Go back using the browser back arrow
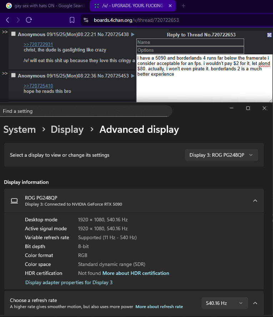273x317 pixels. point(8,20)
